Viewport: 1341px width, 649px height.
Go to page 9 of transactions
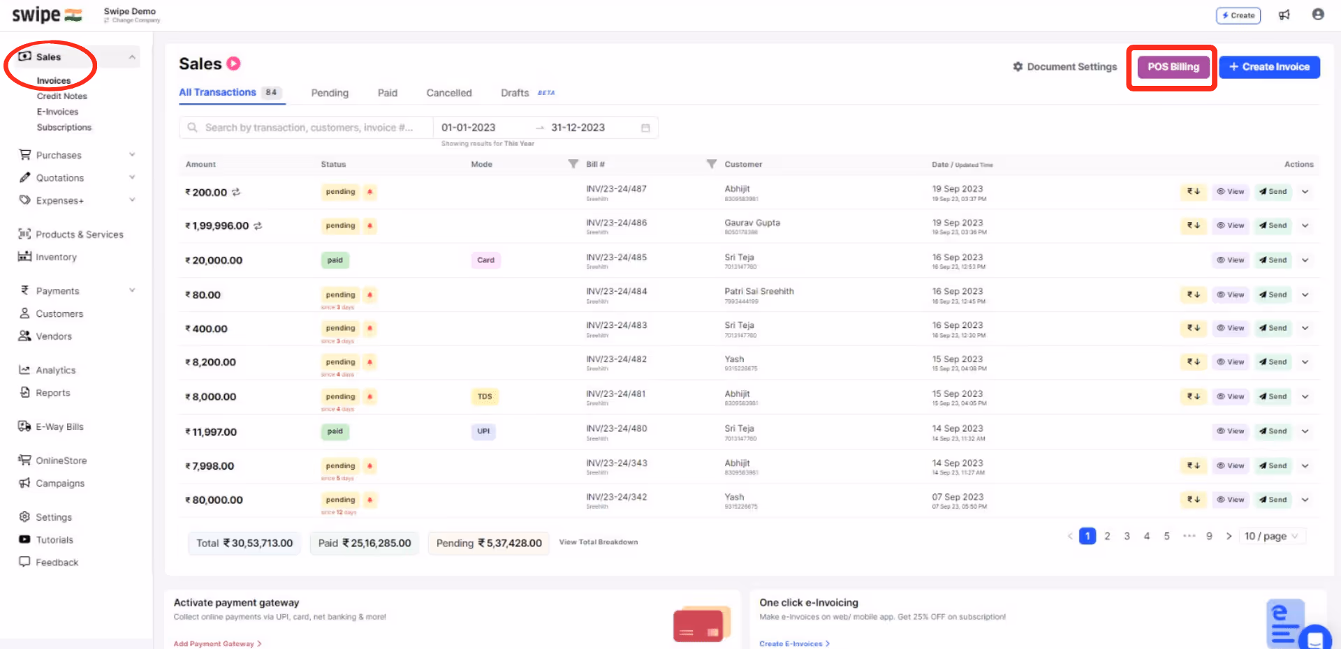[x=1209, y=536]
